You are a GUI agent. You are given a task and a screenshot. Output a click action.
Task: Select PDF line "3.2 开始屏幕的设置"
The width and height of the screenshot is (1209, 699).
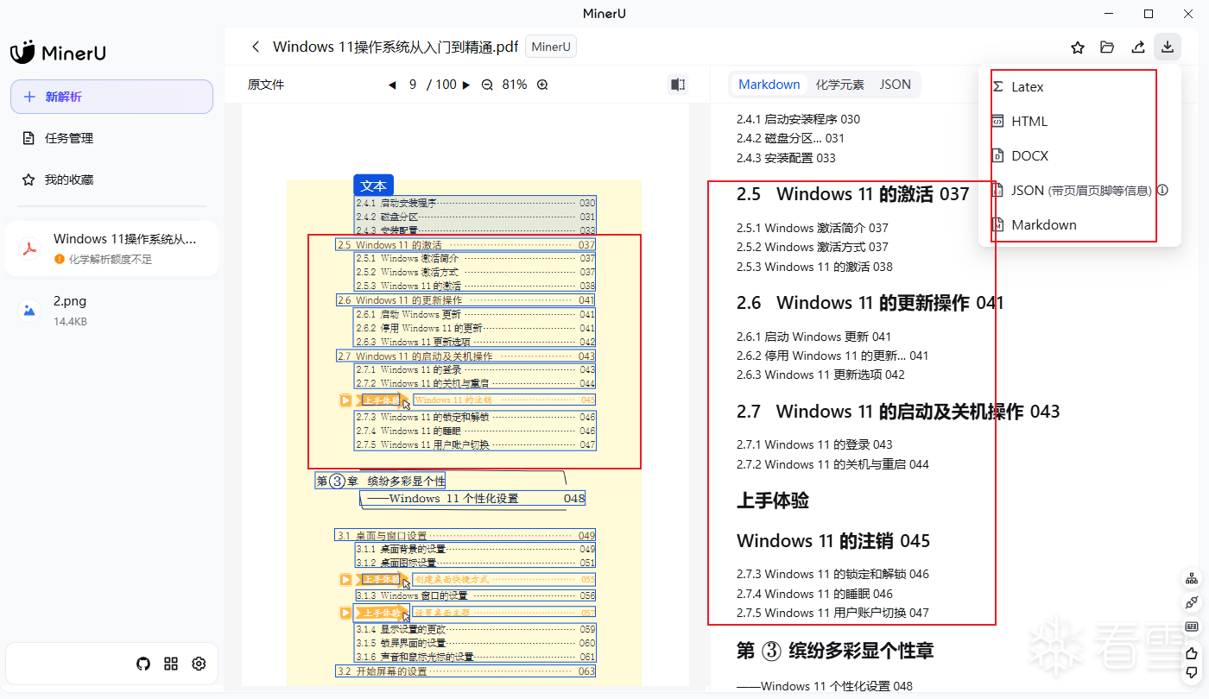point(465,671)
